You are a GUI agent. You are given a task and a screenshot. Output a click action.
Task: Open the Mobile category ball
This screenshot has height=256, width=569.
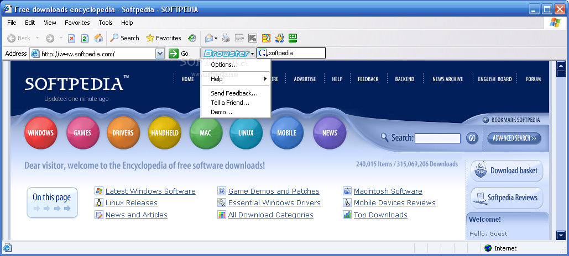point(286,133)
